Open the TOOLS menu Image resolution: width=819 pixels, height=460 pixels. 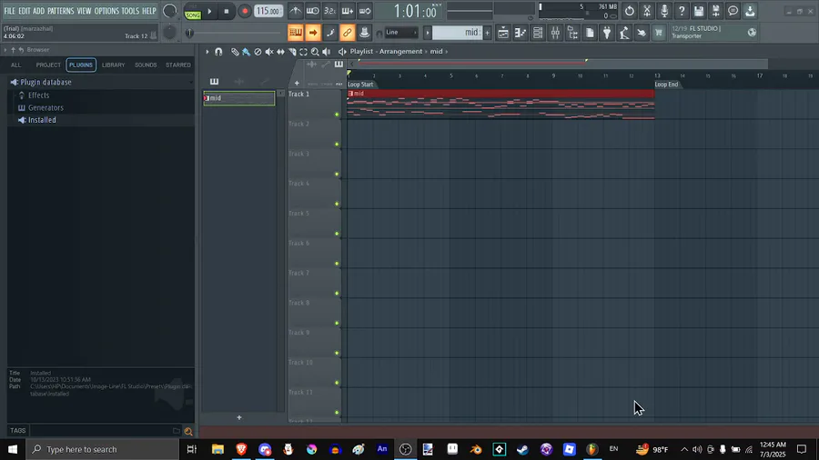(x=130, y=11)
